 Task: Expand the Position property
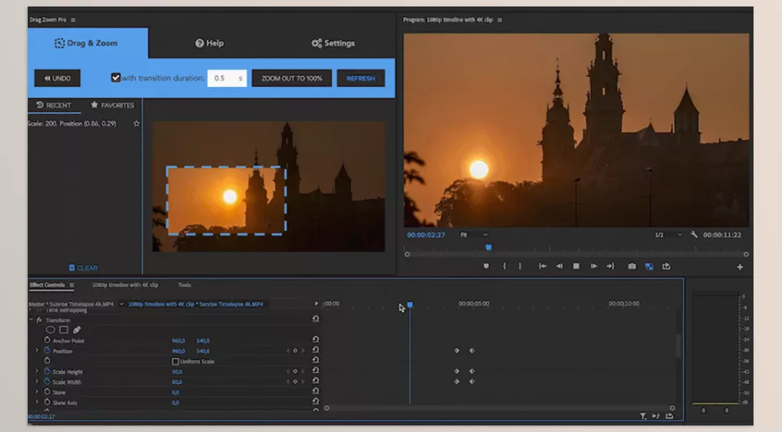point(37,351)
